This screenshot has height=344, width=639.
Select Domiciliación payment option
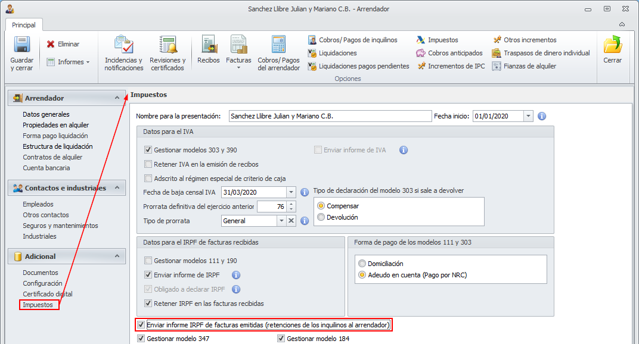coord(362,264)
